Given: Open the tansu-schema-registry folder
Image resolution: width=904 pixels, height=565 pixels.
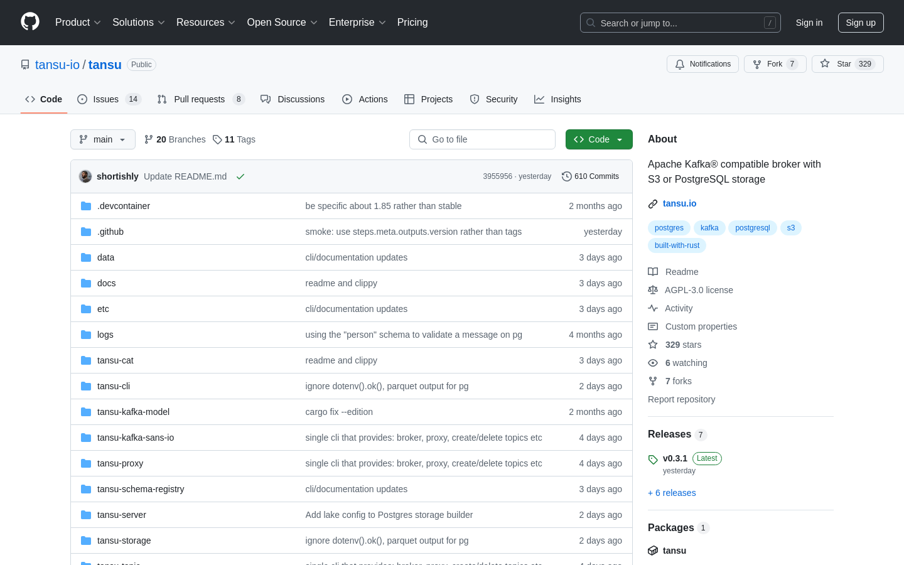Looking at the screenshot, I should point(141,489).
